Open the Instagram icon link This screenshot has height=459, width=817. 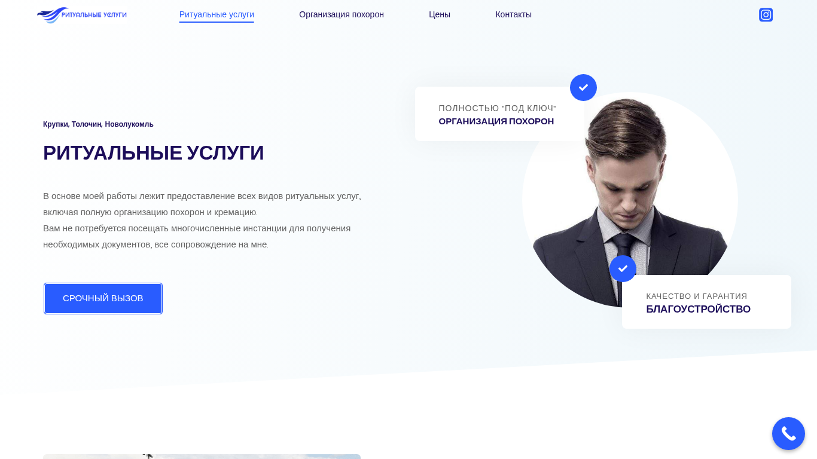766,15
